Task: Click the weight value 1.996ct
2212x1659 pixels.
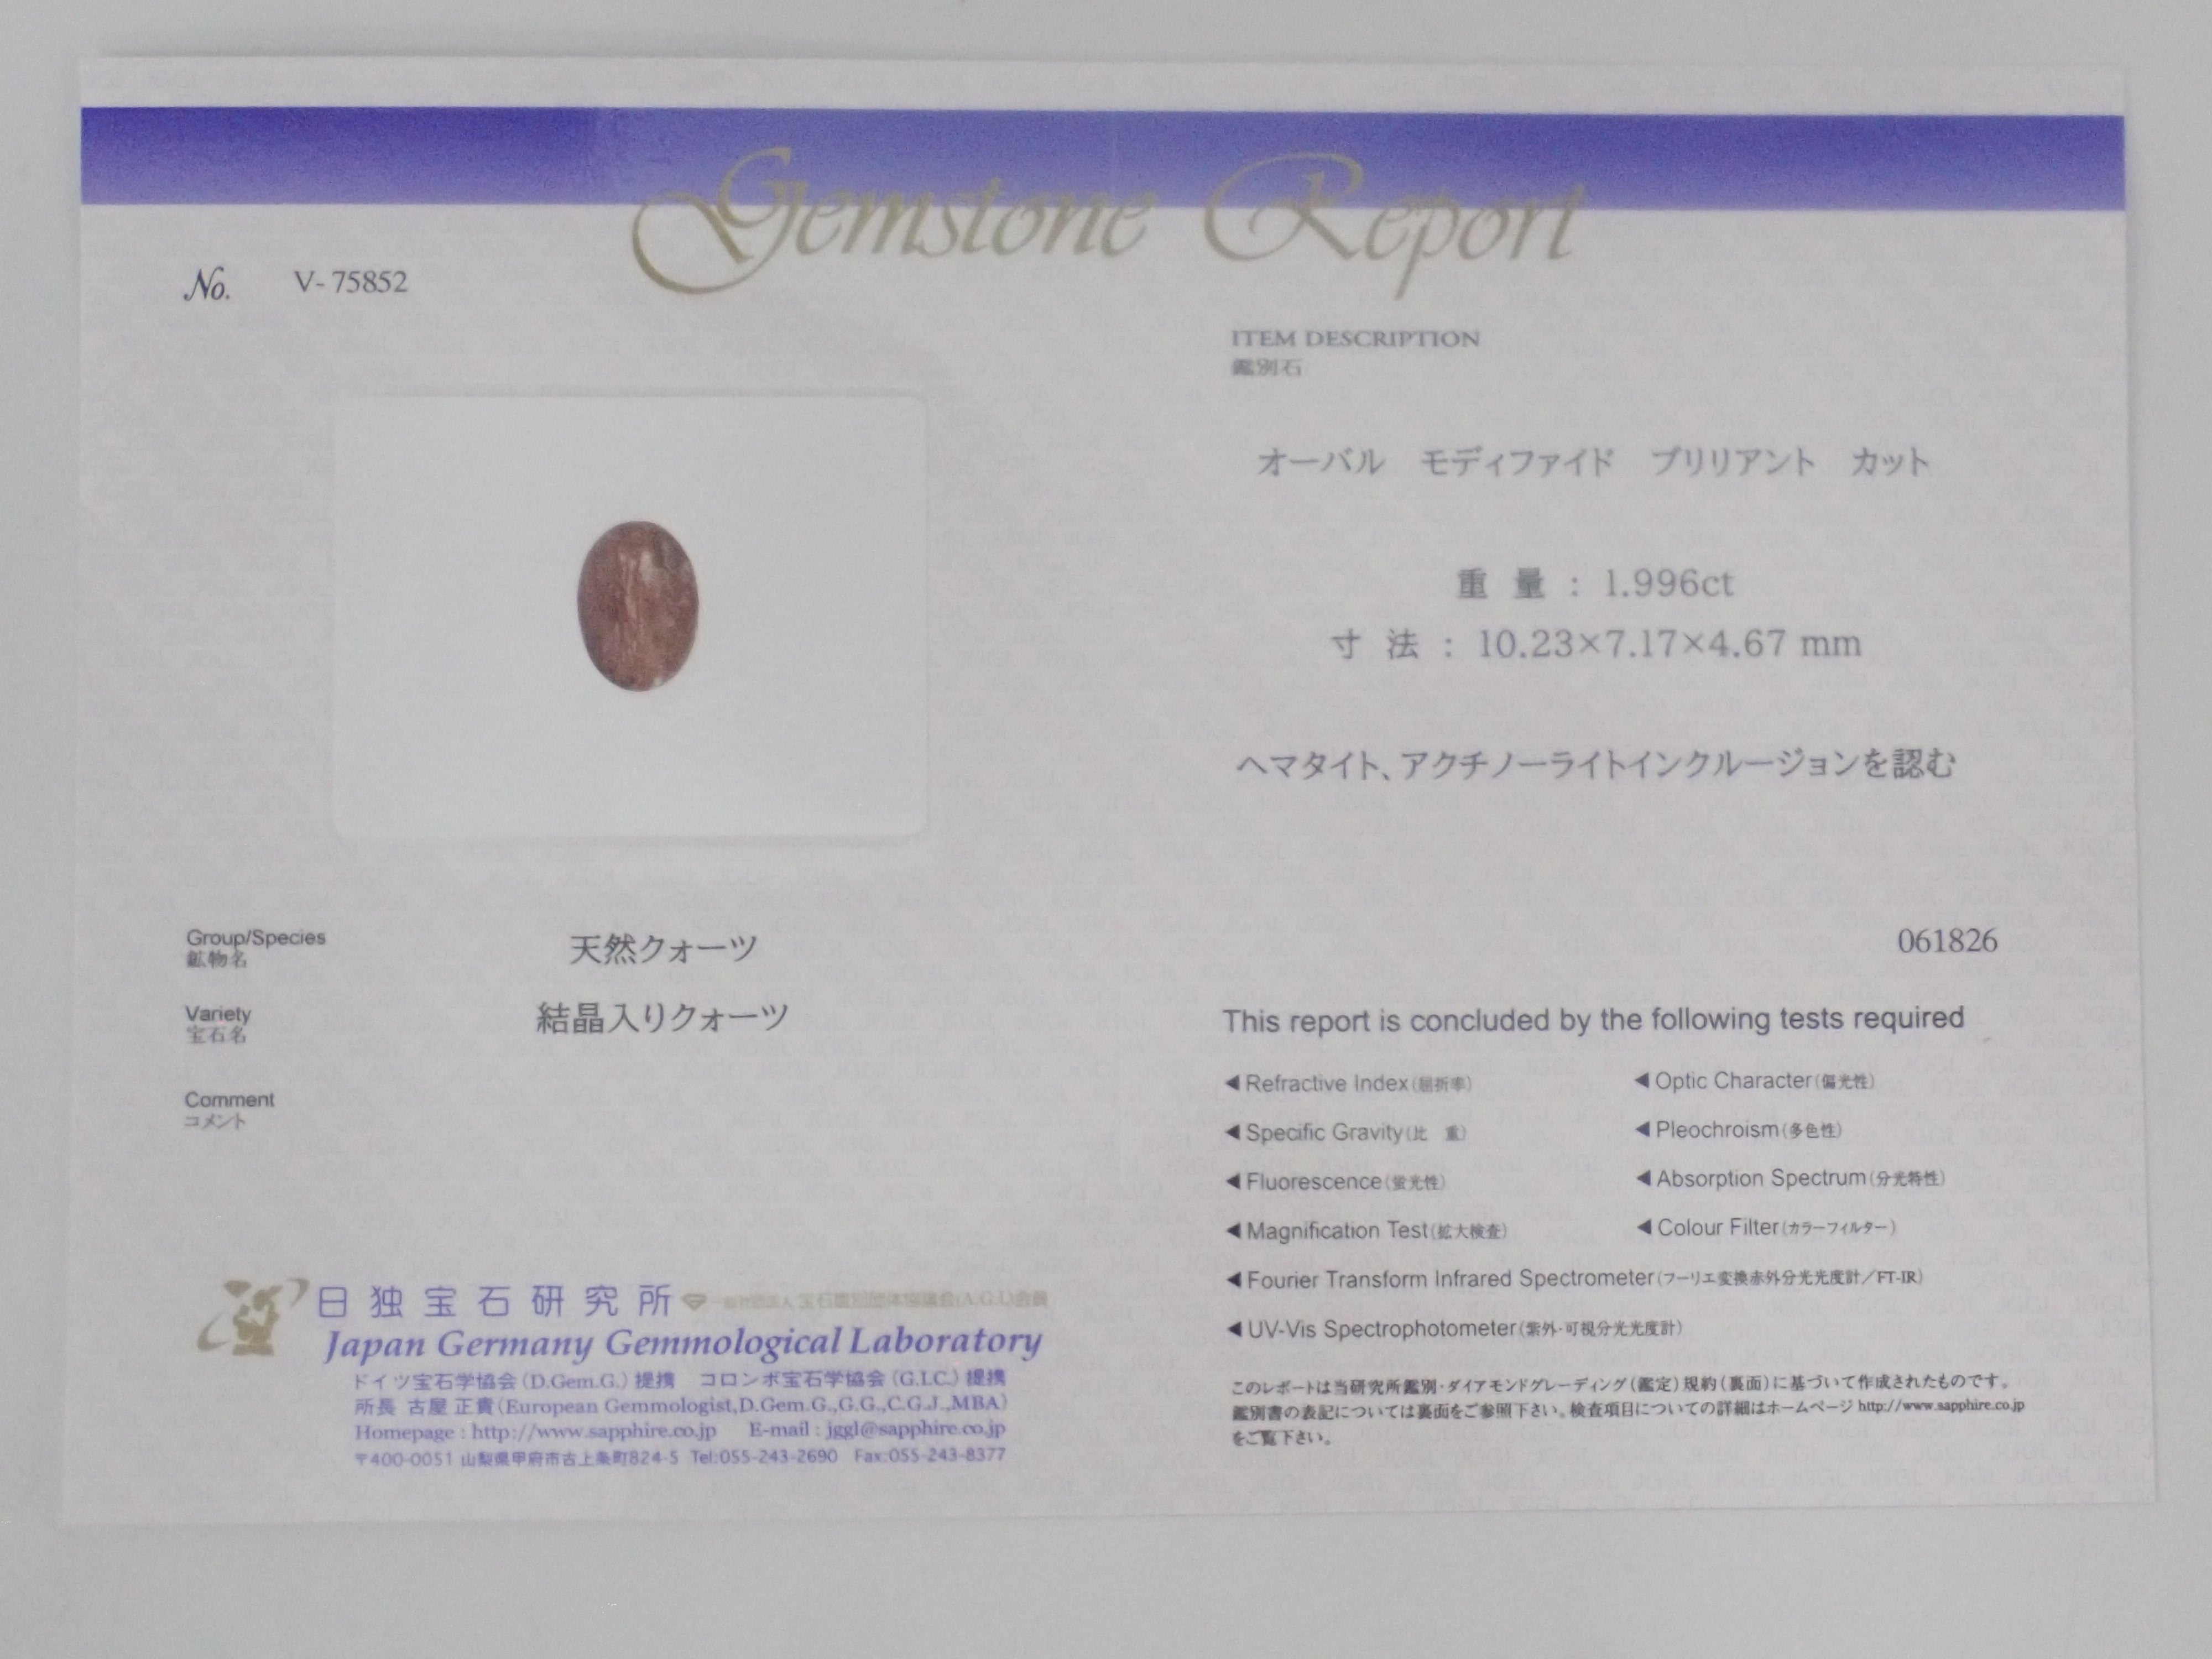Action: [1668, 583]
